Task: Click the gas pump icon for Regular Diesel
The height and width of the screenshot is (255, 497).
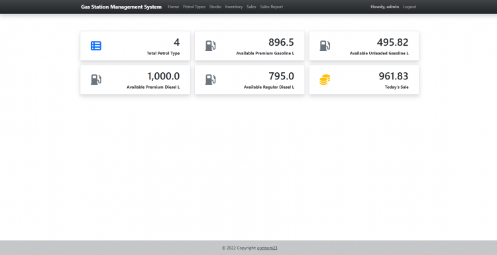Action: click(x=211, y=79)
